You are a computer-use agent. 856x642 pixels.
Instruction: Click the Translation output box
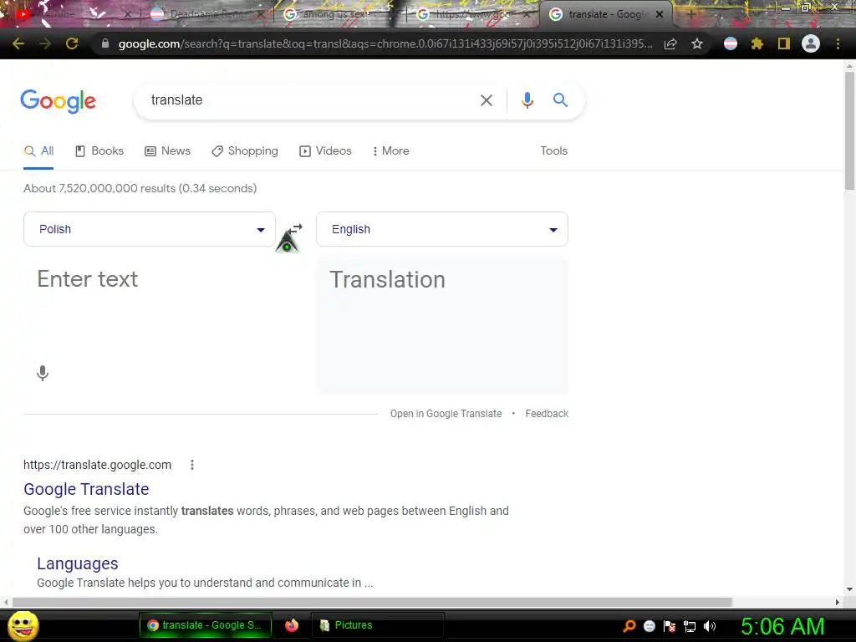(441, 325)
